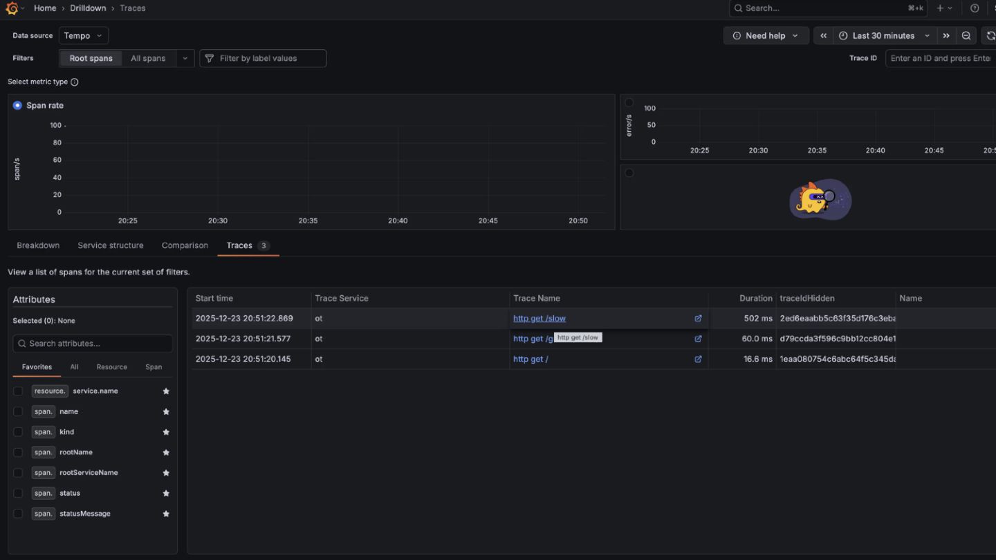Open the Need help dropdown
The image size is (996, 560).
766,36
